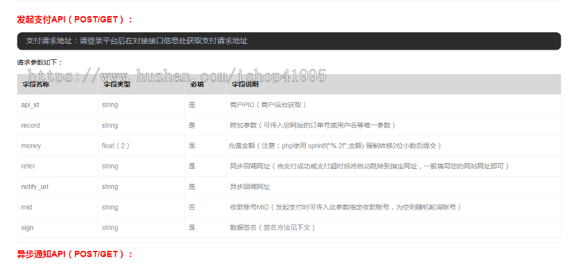Click the string type in sign row

coord(110,228)
